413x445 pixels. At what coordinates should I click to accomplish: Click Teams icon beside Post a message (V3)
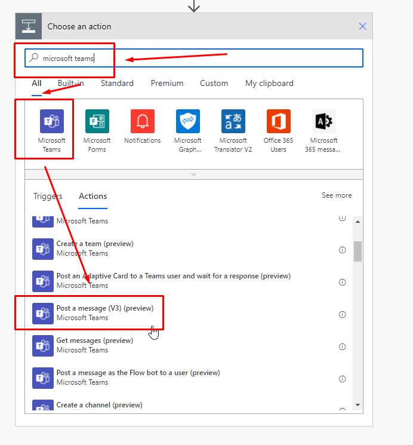[43, 314]
